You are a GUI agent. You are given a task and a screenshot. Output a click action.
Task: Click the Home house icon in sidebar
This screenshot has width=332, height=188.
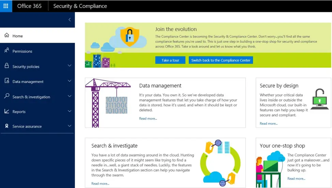click(x=6, y=36)
